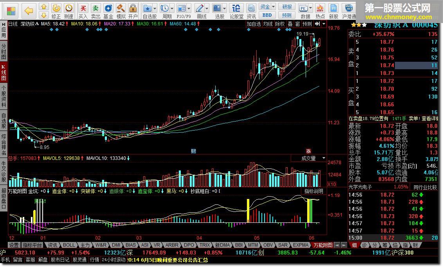This screenshot has width=443, height=267.
Task: Expand the 选股 dropdown arrow
Action: click(224, 9)
